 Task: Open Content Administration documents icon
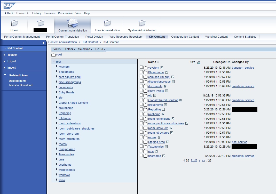tap(73, 23)
